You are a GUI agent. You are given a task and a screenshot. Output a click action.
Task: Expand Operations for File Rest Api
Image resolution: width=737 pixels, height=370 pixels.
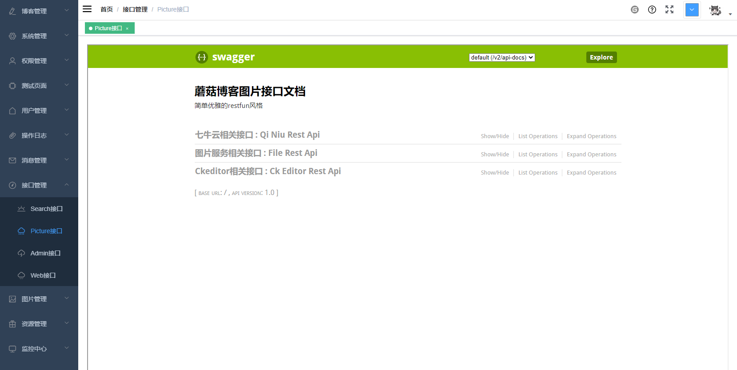tap(591, 155)
